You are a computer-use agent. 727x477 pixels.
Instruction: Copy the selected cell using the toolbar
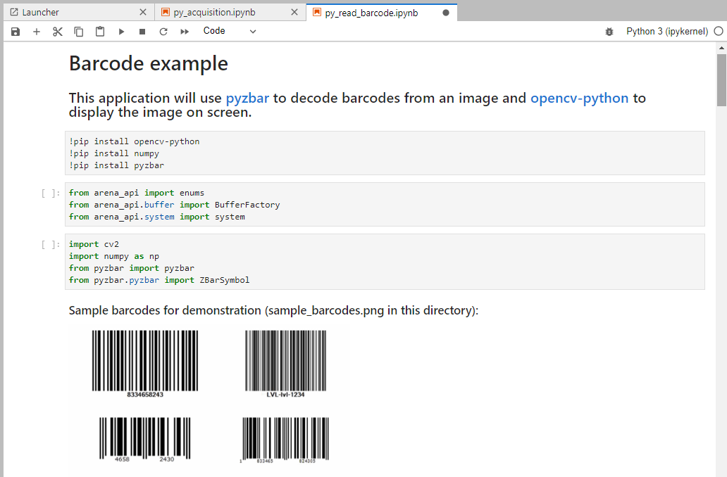coord(79,32)
